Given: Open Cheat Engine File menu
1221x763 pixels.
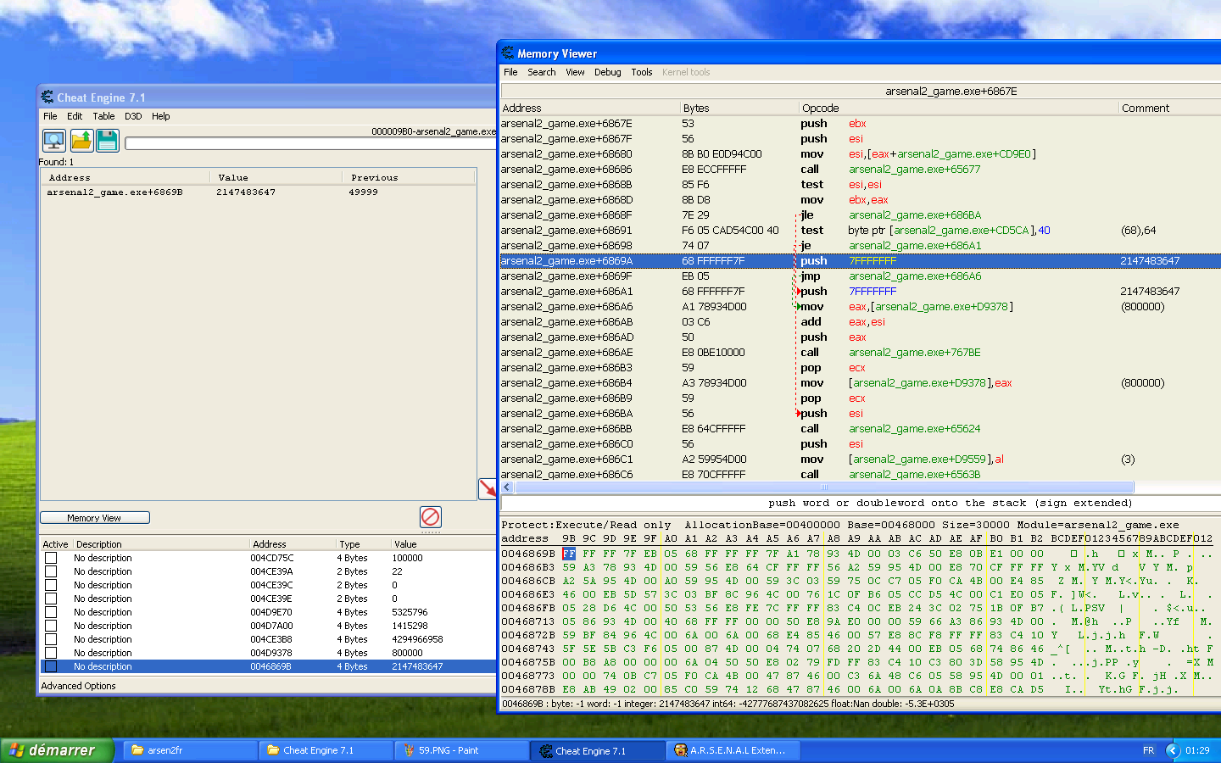Looking at the screenshot, I should pyautogui.click(x=51, y=116).
